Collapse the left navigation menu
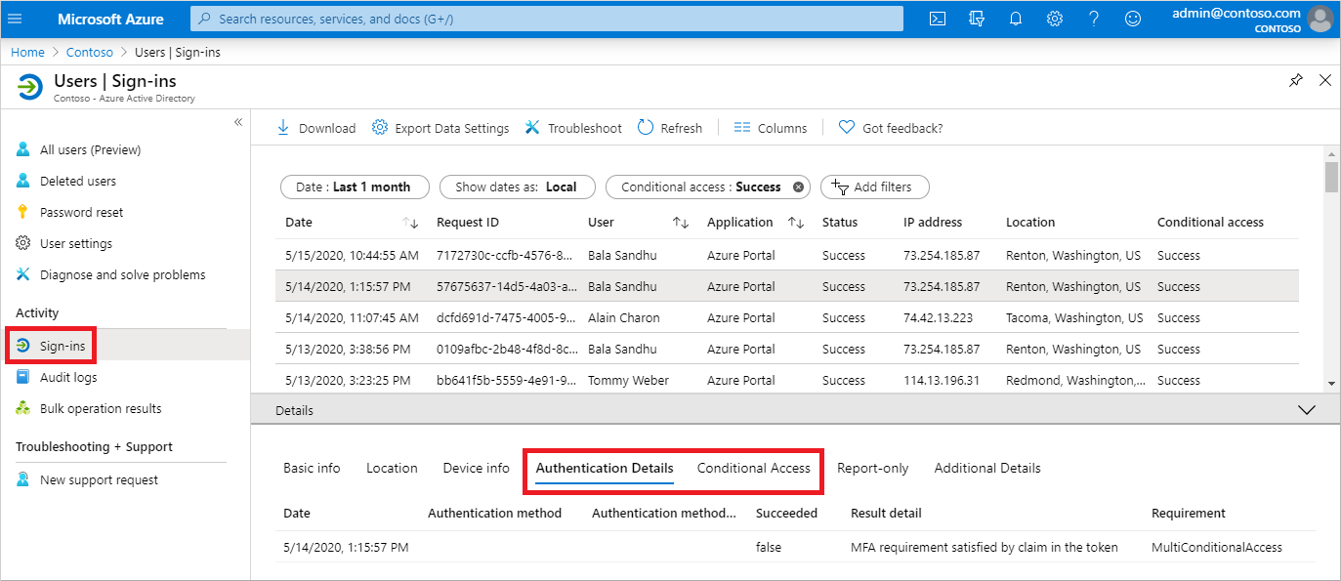The width and height of the screenshot is (1341, 581). point(238,122)
